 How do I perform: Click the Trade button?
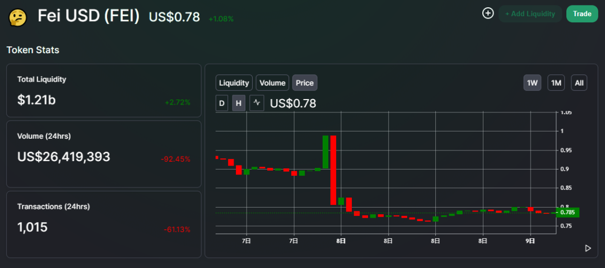pos(582,14)
